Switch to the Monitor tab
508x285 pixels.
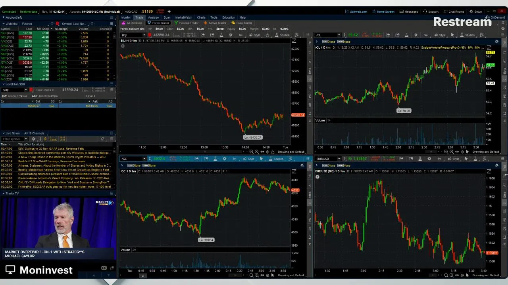pos(126,17)
